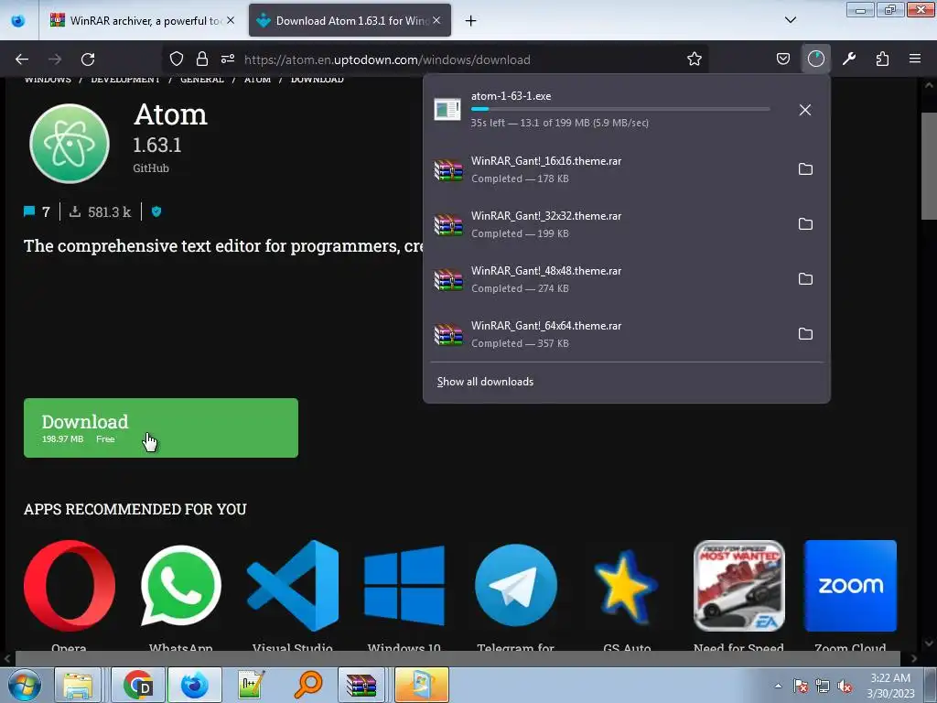Open the Windows Start menu
Image resolution: width=937 pixels, height=703 pixels.
(x=24, y=685)
